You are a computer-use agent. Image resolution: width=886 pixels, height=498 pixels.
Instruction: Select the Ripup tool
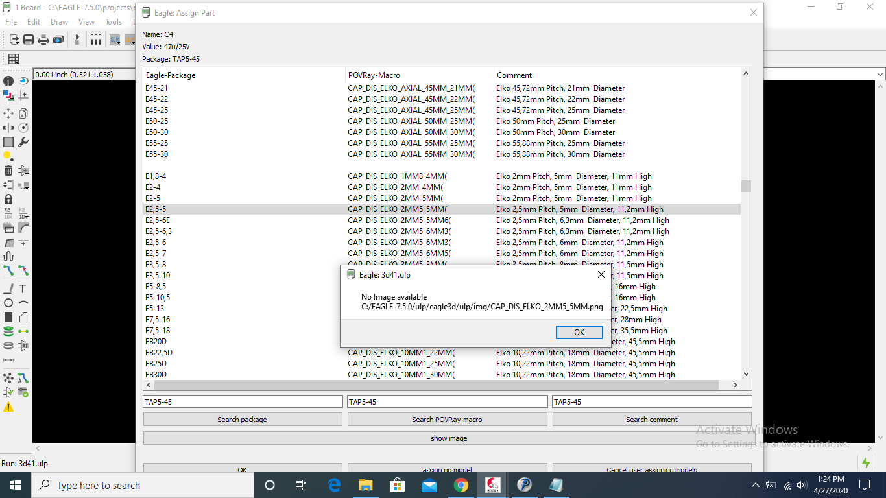23,270
